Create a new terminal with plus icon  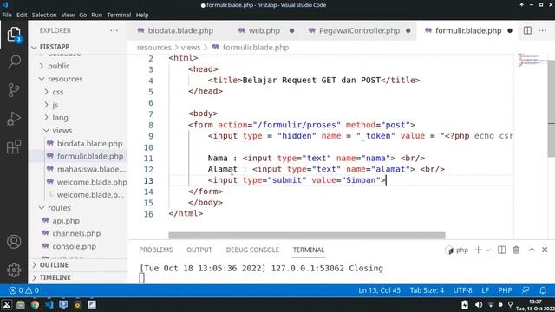click(x=478, y=250)
